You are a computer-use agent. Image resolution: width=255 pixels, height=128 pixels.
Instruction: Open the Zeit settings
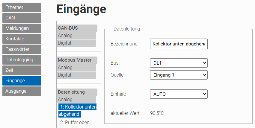22,70
